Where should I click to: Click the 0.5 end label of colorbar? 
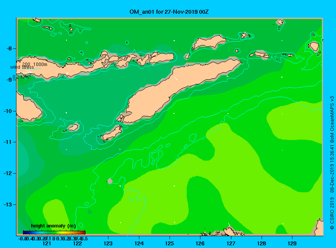84,238
